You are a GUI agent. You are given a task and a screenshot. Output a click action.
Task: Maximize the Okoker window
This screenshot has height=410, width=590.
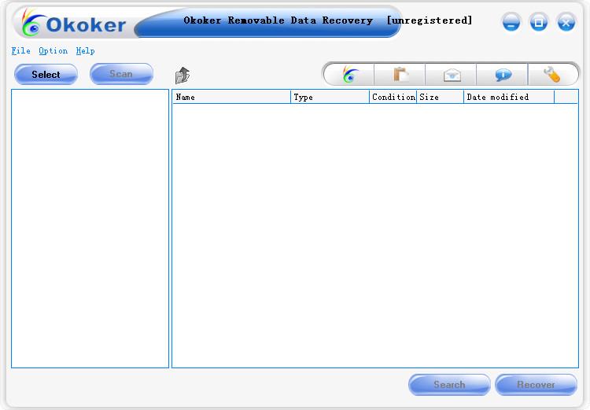pos(538,22)
